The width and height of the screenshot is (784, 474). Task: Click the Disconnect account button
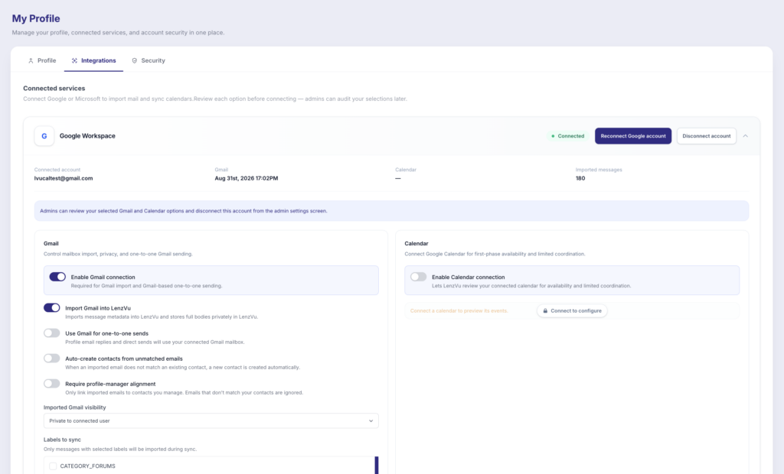click(707, 136)
